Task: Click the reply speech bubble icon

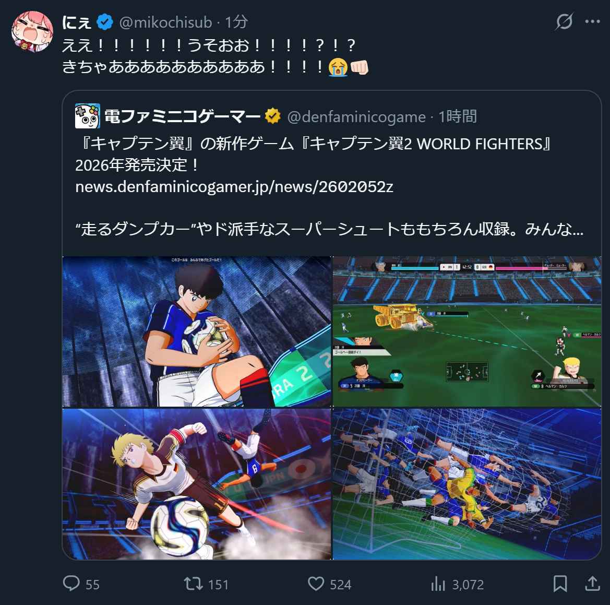Action: 71,584
